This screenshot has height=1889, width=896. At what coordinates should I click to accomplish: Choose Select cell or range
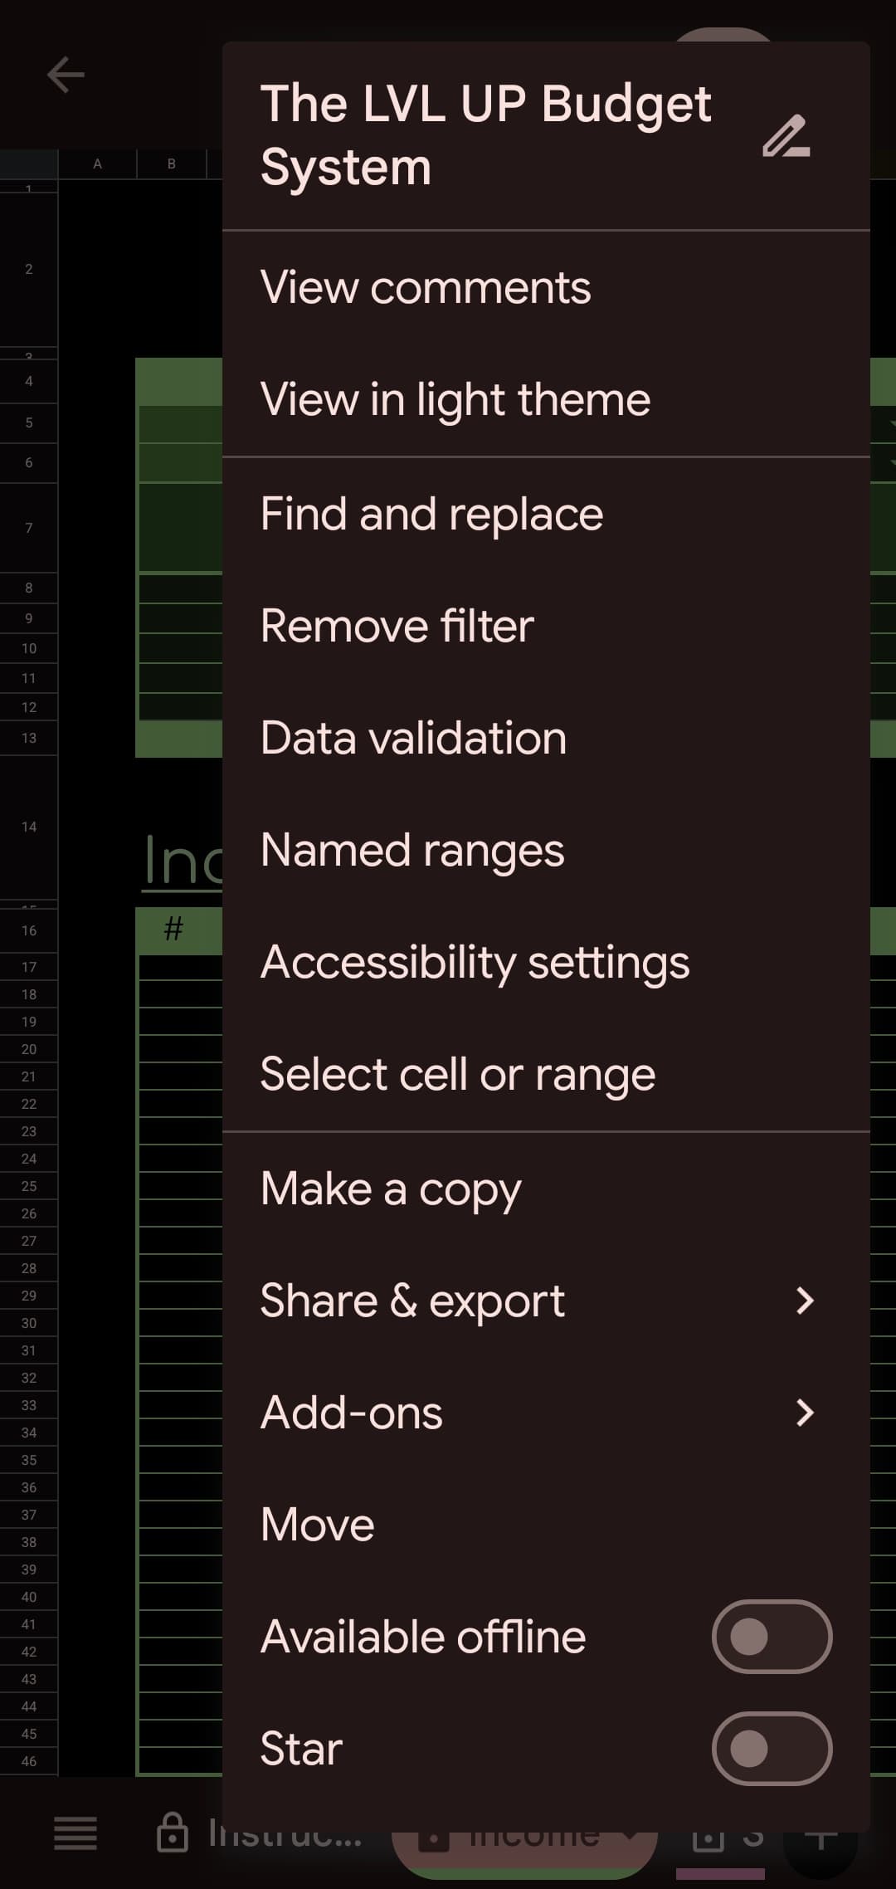(x=546, y=1074)
